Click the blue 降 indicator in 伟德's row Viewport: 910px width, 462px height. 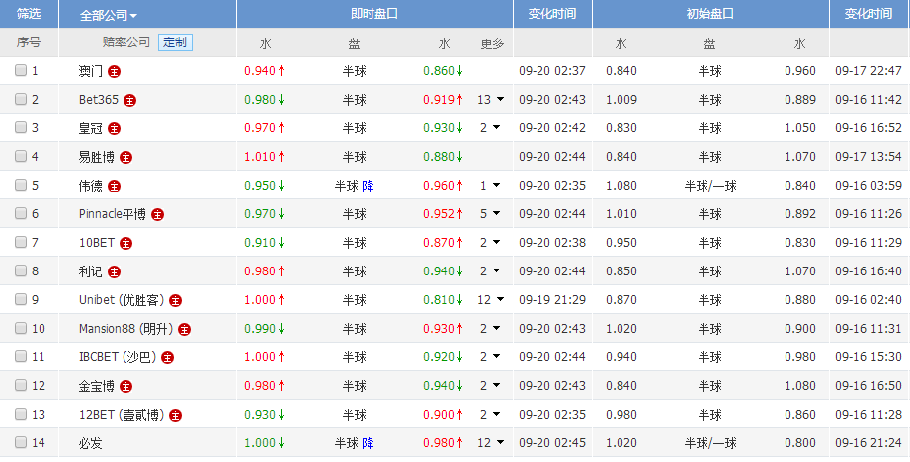coord(368,186)
